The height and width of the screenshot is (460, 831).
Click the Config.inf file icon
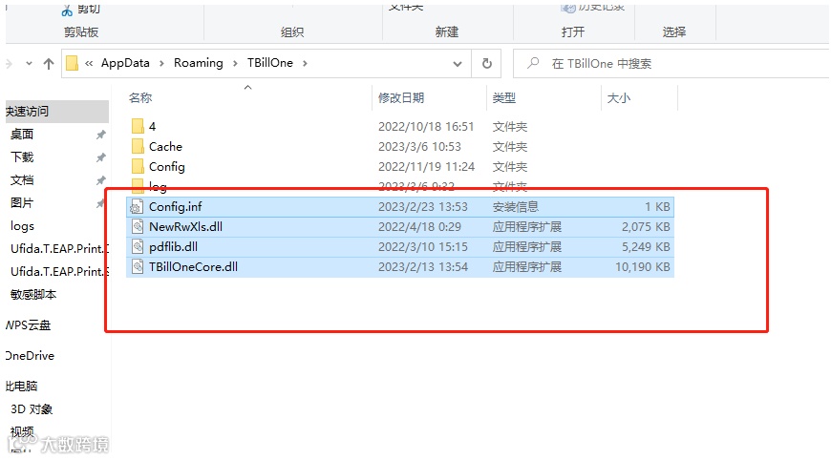pyautogui.click(x=138, y=206)
